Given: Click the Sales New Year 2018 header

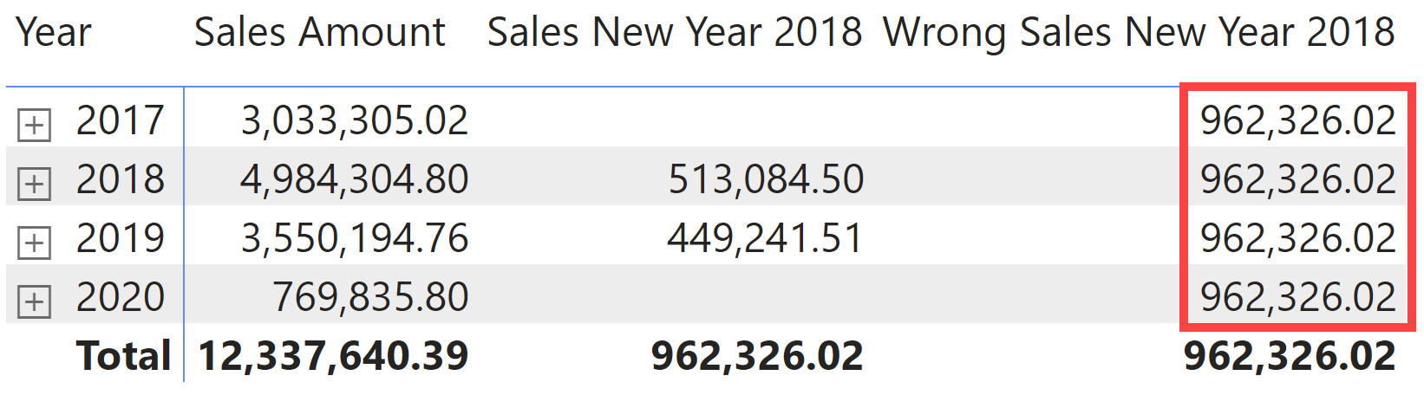Looking at the screenshot, I should click(675, 33).
